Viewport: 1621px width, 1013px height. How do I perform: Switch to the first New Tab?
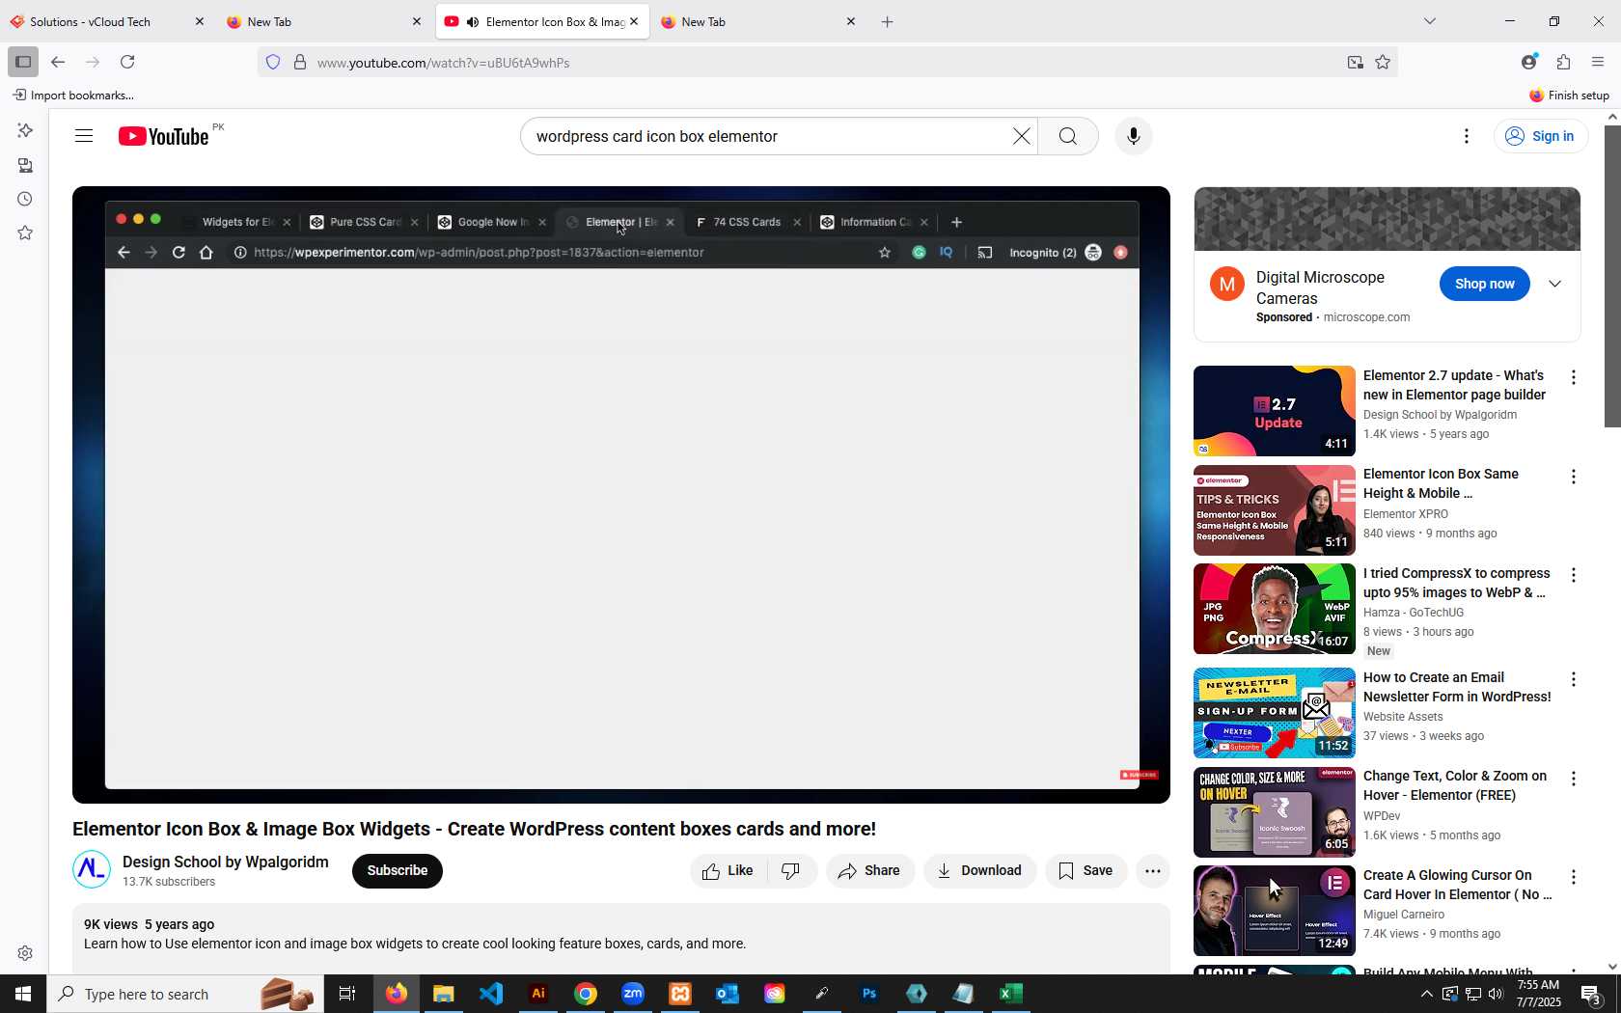(x=324, y=21)
